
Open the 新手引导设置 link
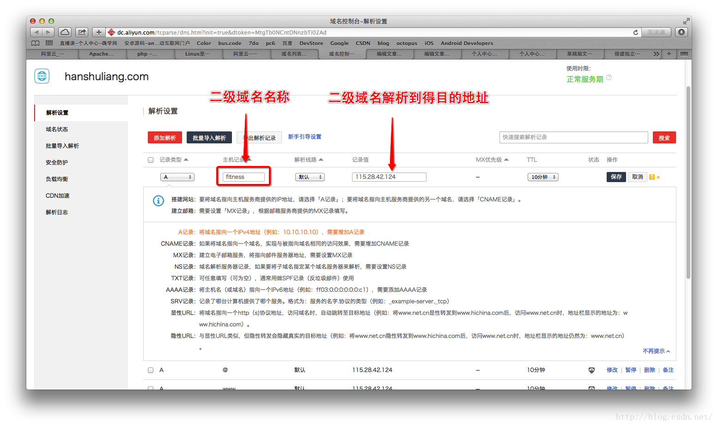[304, 137]
